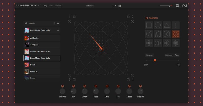Click the Reverse button
Viewport: 203px width, 106px height.
(149, 55)
